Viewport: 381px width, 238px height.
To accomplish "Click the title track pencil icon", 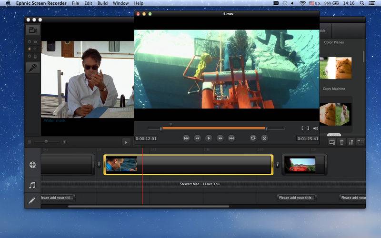I will (32, 200).
